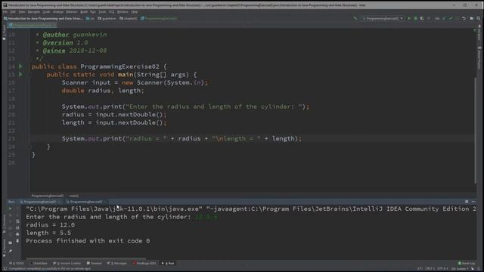The image size is (484, 272).
Task: Click the run gutter arrow beside class declaration
Action: (20, 66)
